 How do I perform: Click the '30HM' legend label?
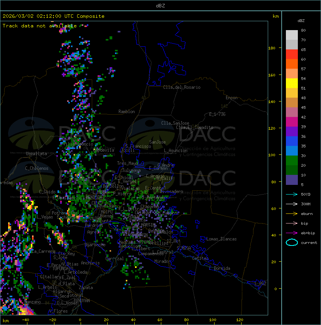[x=306, y=204]
